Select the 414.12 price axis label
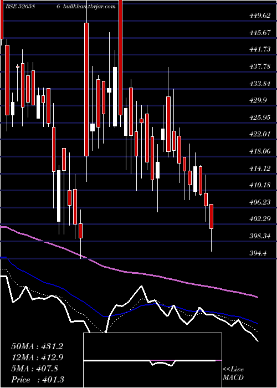Viewport: 277px width, 388px height. pos(260,169)
